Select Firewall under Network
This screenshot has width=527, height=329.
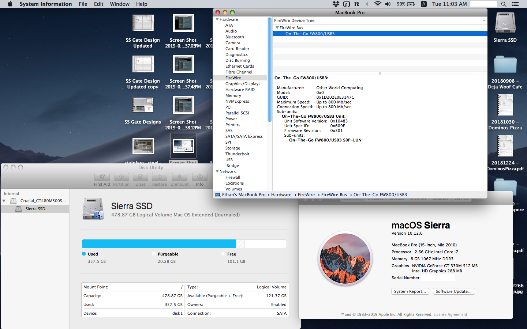tap(233, 177)
